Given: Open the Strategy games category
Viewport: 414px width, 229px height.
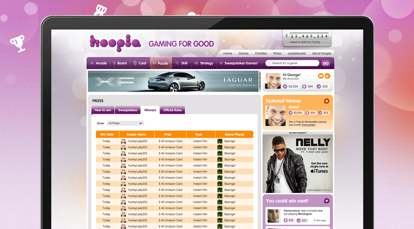Looking at the screenshot, I should tap(204, 63).
